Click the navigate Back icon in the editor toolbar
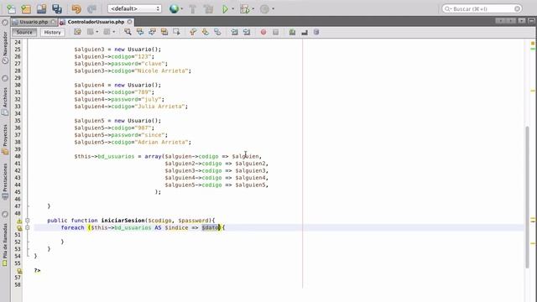This screenshot has height=302, width=537. click(x=90, y=32)
